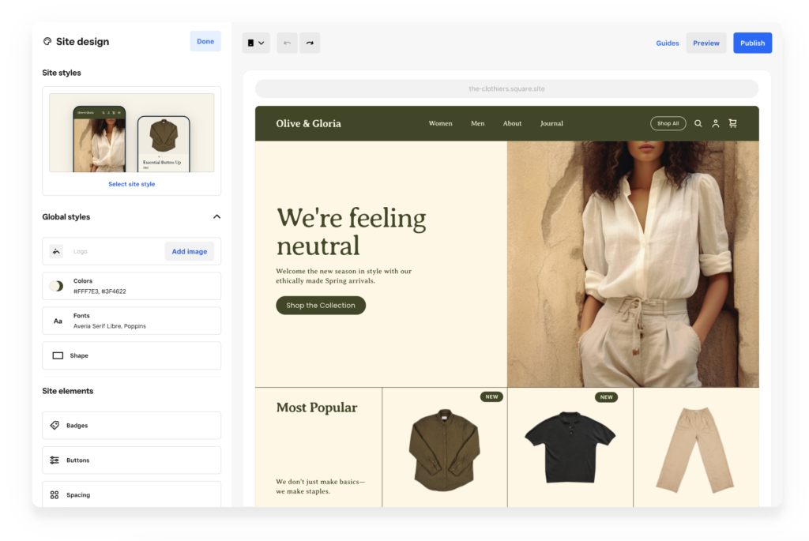The image size is (809, 541).
Task: Open the Journal navigation tab
Action: click(551, 123)
